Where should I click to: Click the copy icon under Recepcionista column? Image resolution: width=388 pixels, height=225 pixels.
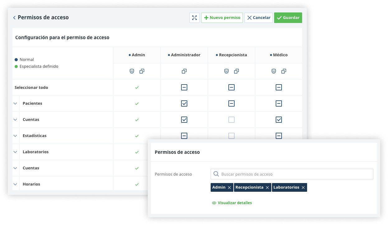(x=236, y=71)
